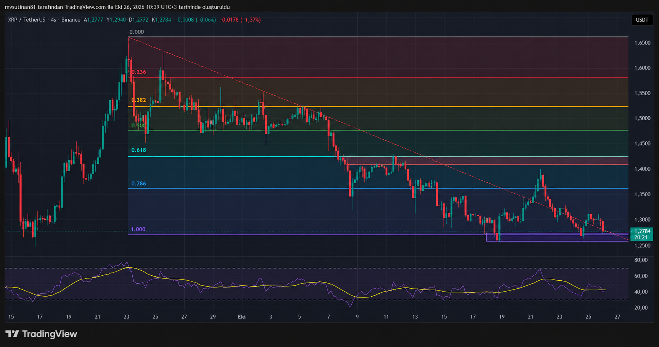Click the snapshot creation header text
659x347 pixels.
click(117, 7)
